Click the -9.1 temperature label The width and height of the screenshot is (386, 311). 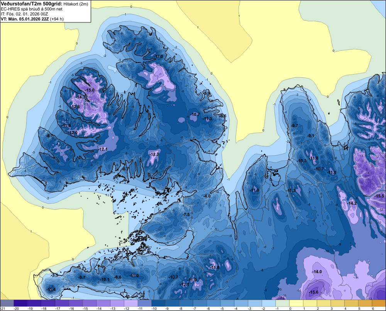pos(311,136)
